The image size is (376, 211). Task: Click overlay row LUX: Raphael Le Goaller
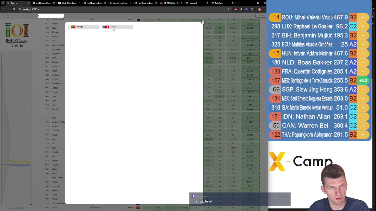tap(319, 26)
